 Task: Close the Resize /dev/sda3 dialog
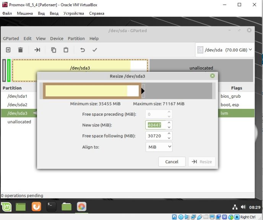[212, 76]
